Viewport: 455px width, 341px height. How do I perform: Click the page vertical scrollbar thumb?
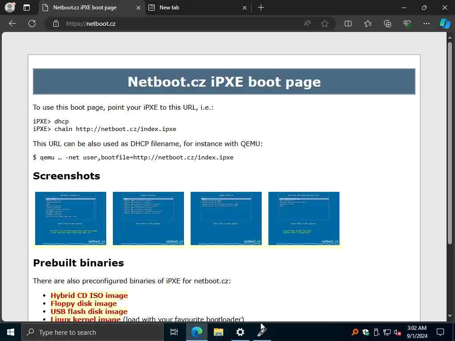click(x=450, y=143)
